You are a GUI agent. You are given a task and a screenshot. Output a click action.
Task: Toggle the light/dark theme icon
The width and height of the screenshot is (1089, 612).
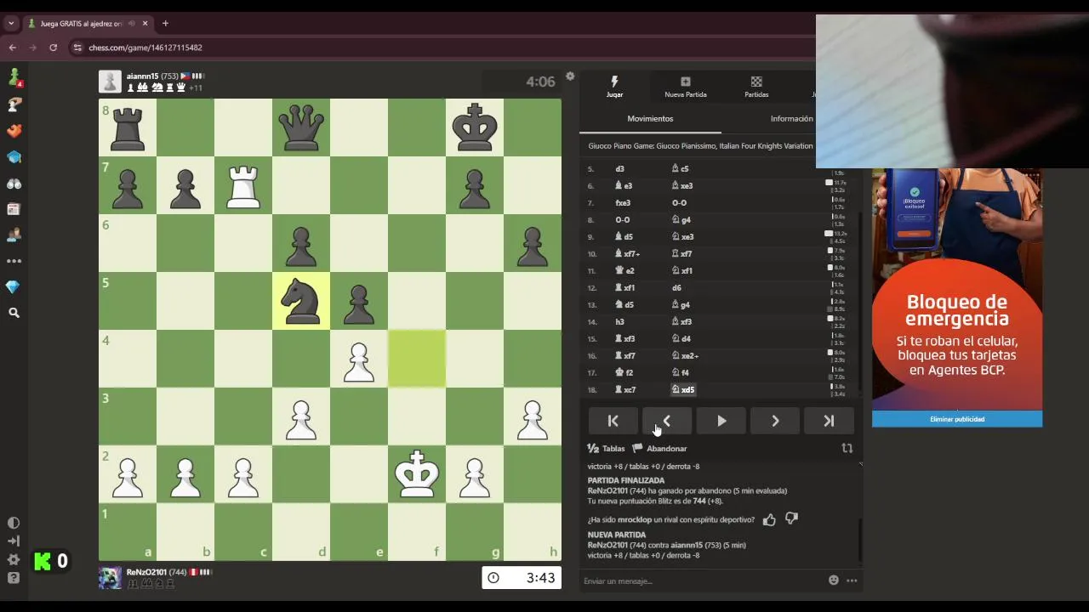tap(14, 523)
